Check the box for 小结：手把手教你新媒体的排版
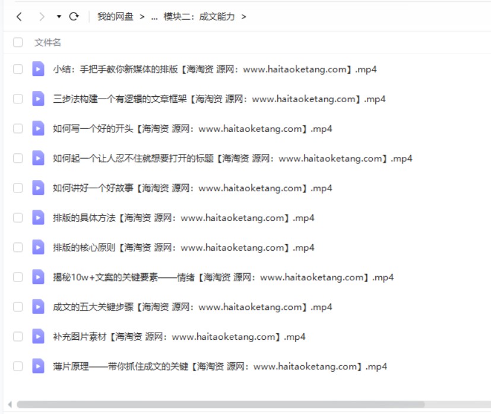Image resolution: width=491 pixels, height=414 pixels. pos(18,69)
